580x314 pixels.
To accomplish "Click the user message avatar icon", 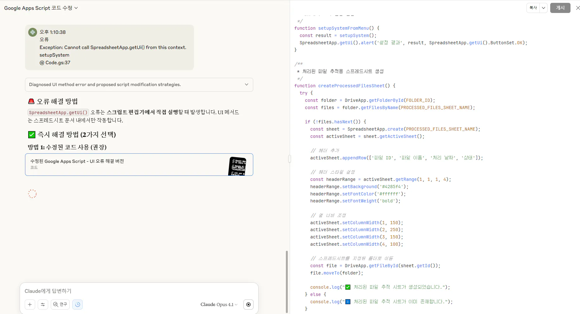I will [x=33, y=32].
